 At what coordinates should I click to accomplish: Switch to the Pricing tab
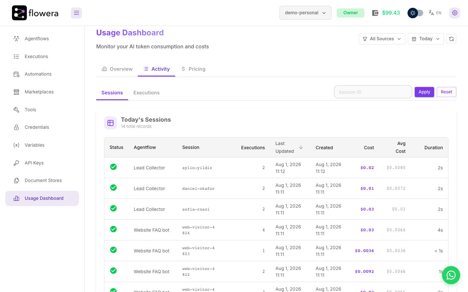[x=193, y=69]
